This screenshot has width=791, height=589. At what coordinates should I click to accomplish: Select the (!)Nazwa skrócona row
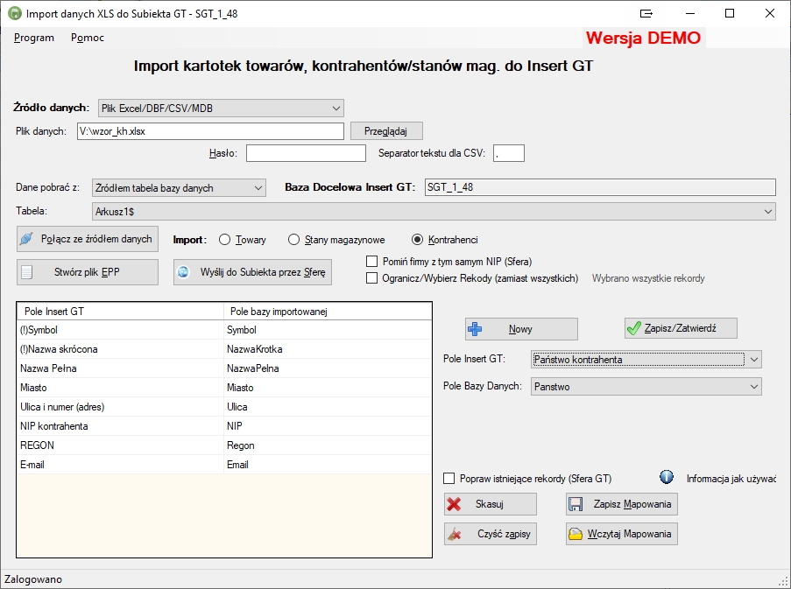click(224, 349)
